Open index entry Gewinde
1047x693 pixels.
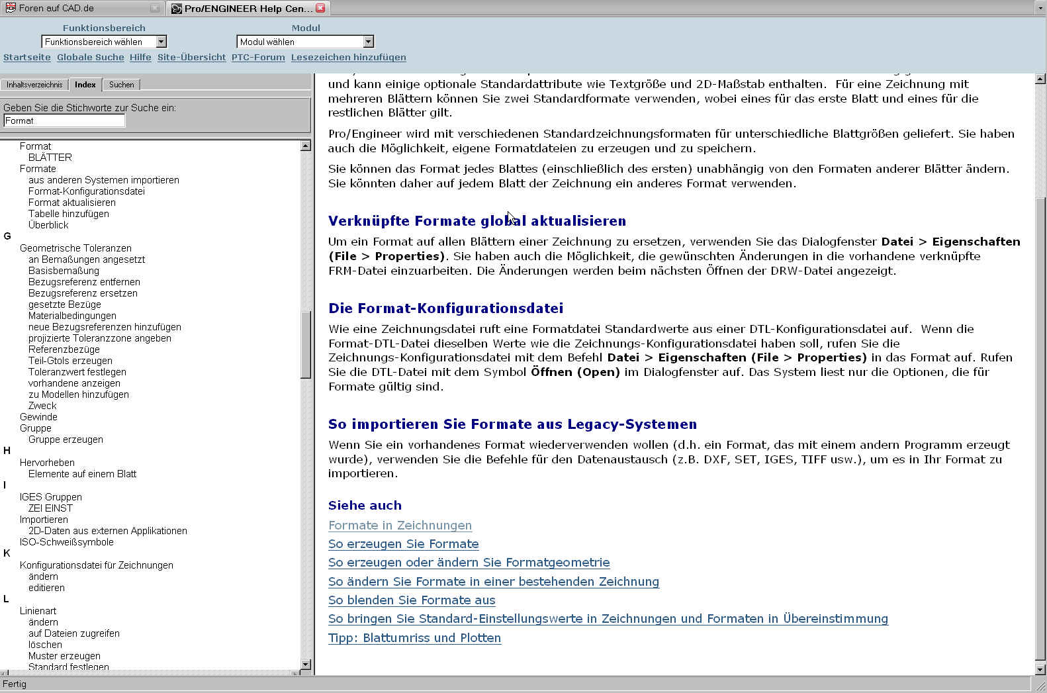coord(38,417)
